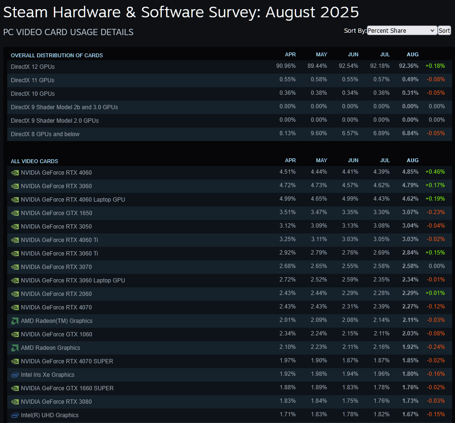This screenshot has width=455, height=423.
Task: Click NVIDIA logo beside GeForce GTX 1650
Action: coord(15,213)
